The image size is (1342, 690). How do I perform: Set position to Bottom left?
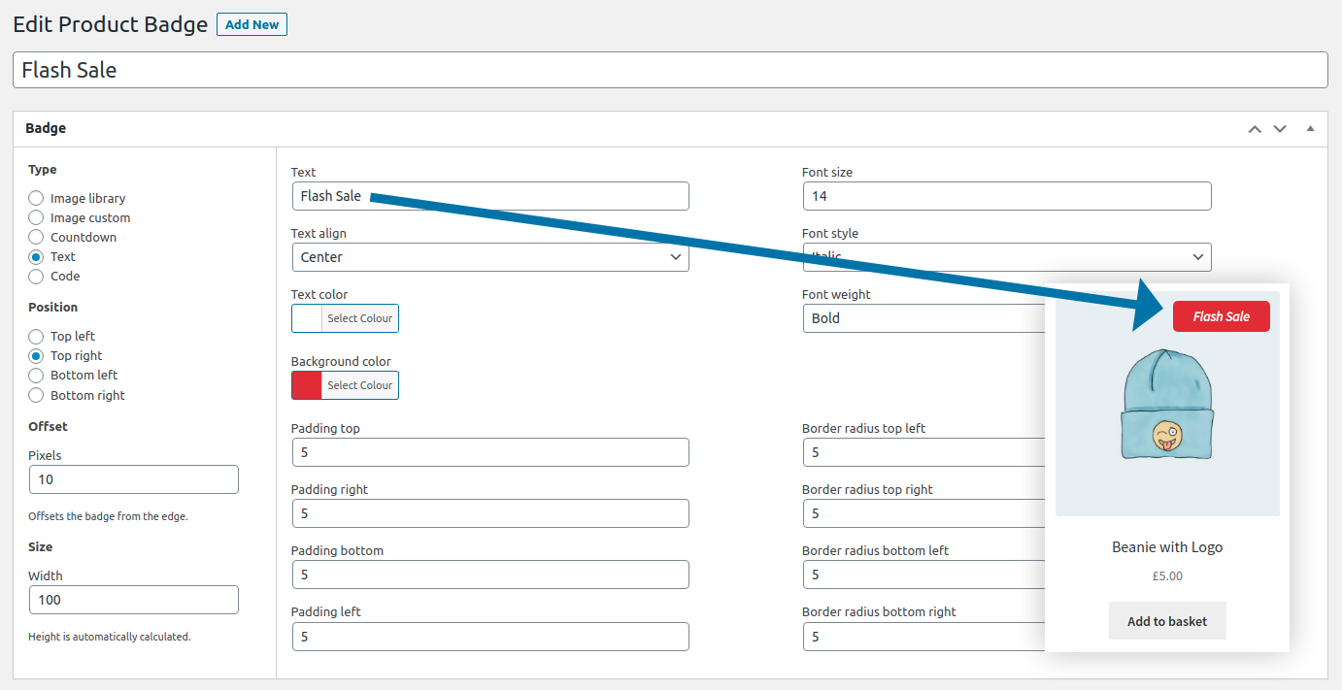pyautogui.click(x=36, y=376)
